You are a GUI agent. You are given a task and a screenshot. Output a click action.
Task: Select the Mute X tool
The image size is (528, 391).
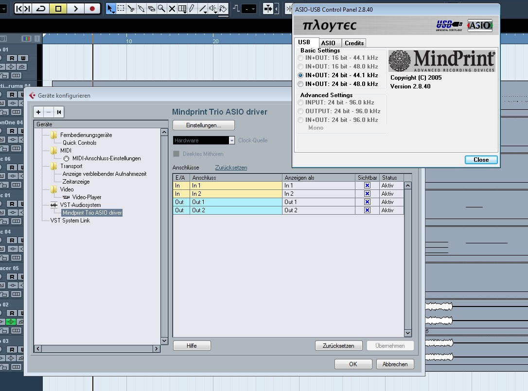tap(172, 9)
